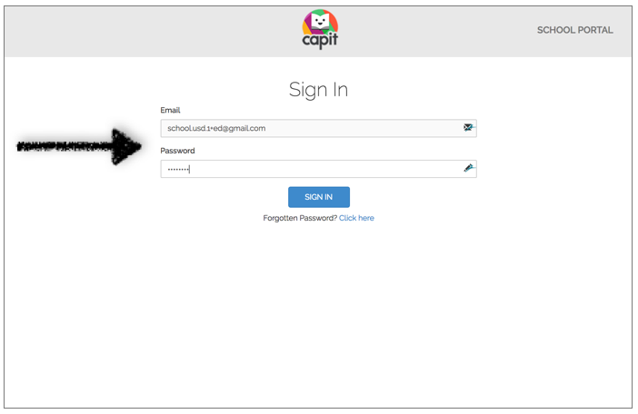Click the capit logo in header
Viewport: 638px width, 414px height.
[320, 29]
